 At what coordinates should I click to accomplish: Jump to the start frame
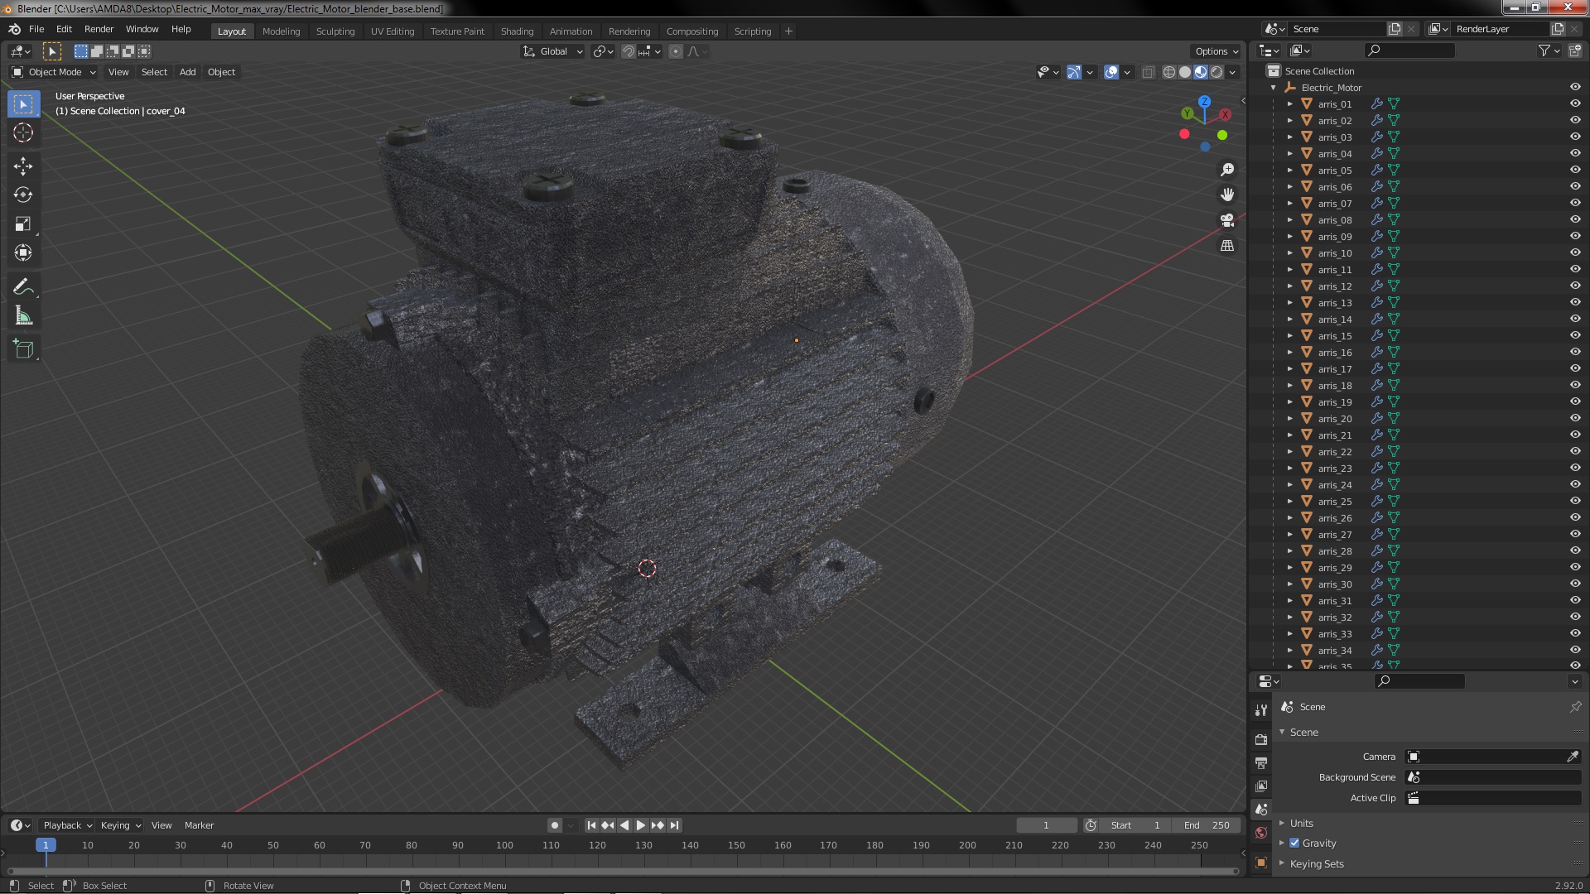(591, 825)
